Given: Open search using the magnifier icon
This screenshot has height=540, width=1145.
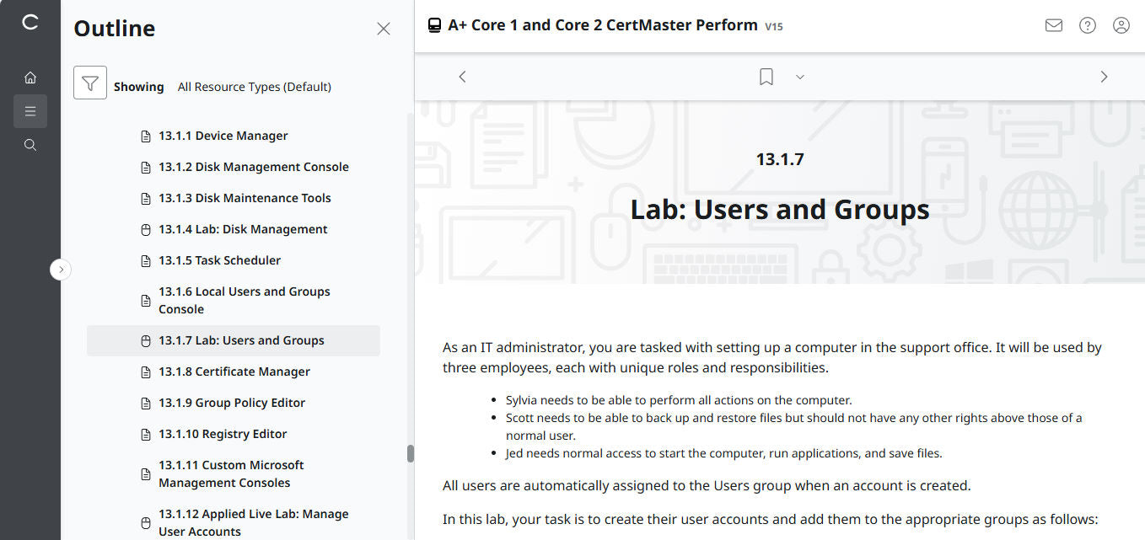Looking at the screenshot, I should point(30,144).
